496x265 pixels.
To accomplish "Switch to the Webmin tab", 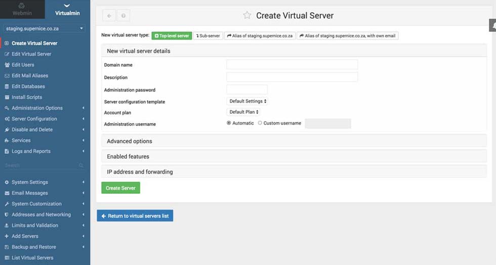I will click(22, 9).
